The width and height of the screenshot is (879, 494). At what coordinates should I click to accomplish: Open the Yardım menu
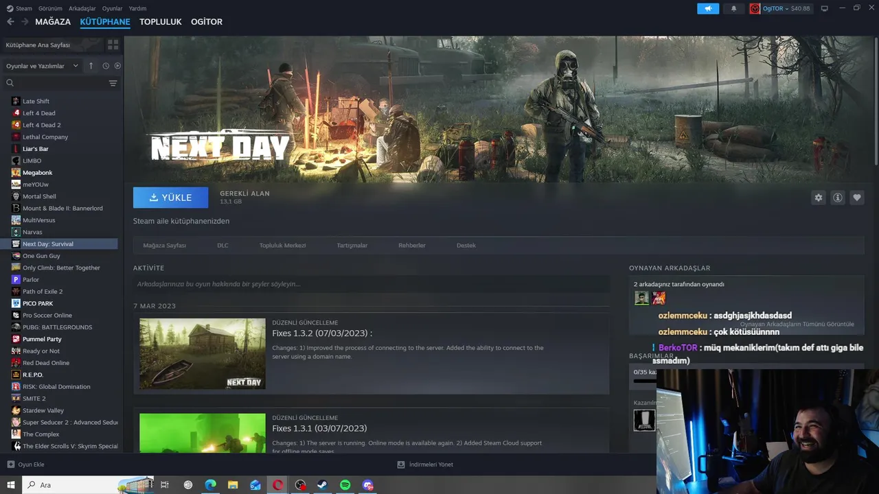click(x=137, y=8)
